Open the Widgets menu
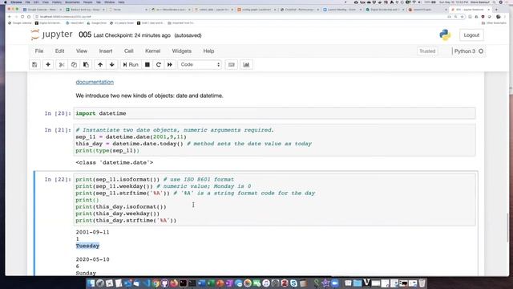 [x=182, y=51]
